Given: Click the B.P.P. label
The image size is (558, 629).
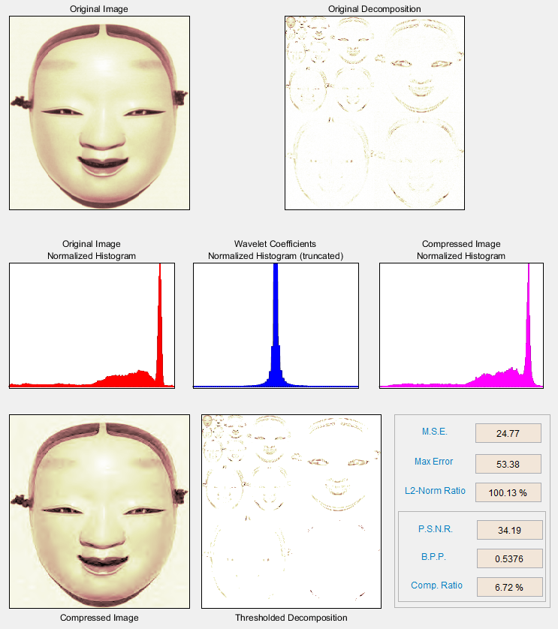Looking at the screenshot, I should 433,557.
